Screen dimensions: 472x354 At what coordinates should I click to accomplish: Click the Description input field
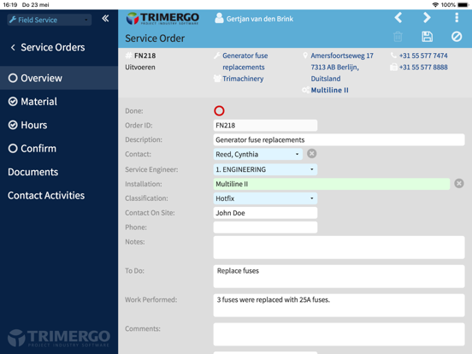point(339,140)
